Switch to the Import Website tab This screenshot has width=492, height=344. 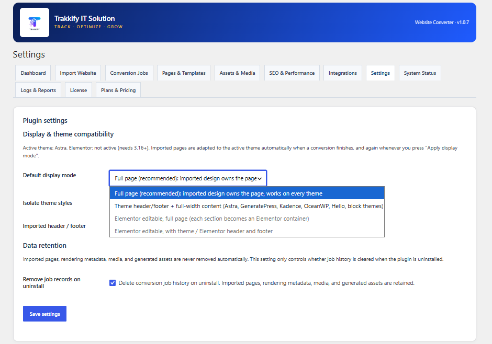[78, 73]
